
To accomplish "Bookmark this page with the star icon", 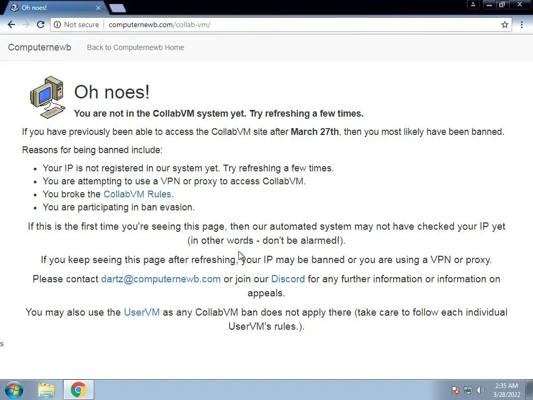I will click(505, 24).
